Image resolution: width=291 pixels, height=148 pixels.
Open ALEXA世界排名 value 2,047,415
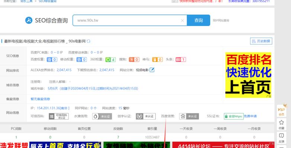(x=64, y=70)
